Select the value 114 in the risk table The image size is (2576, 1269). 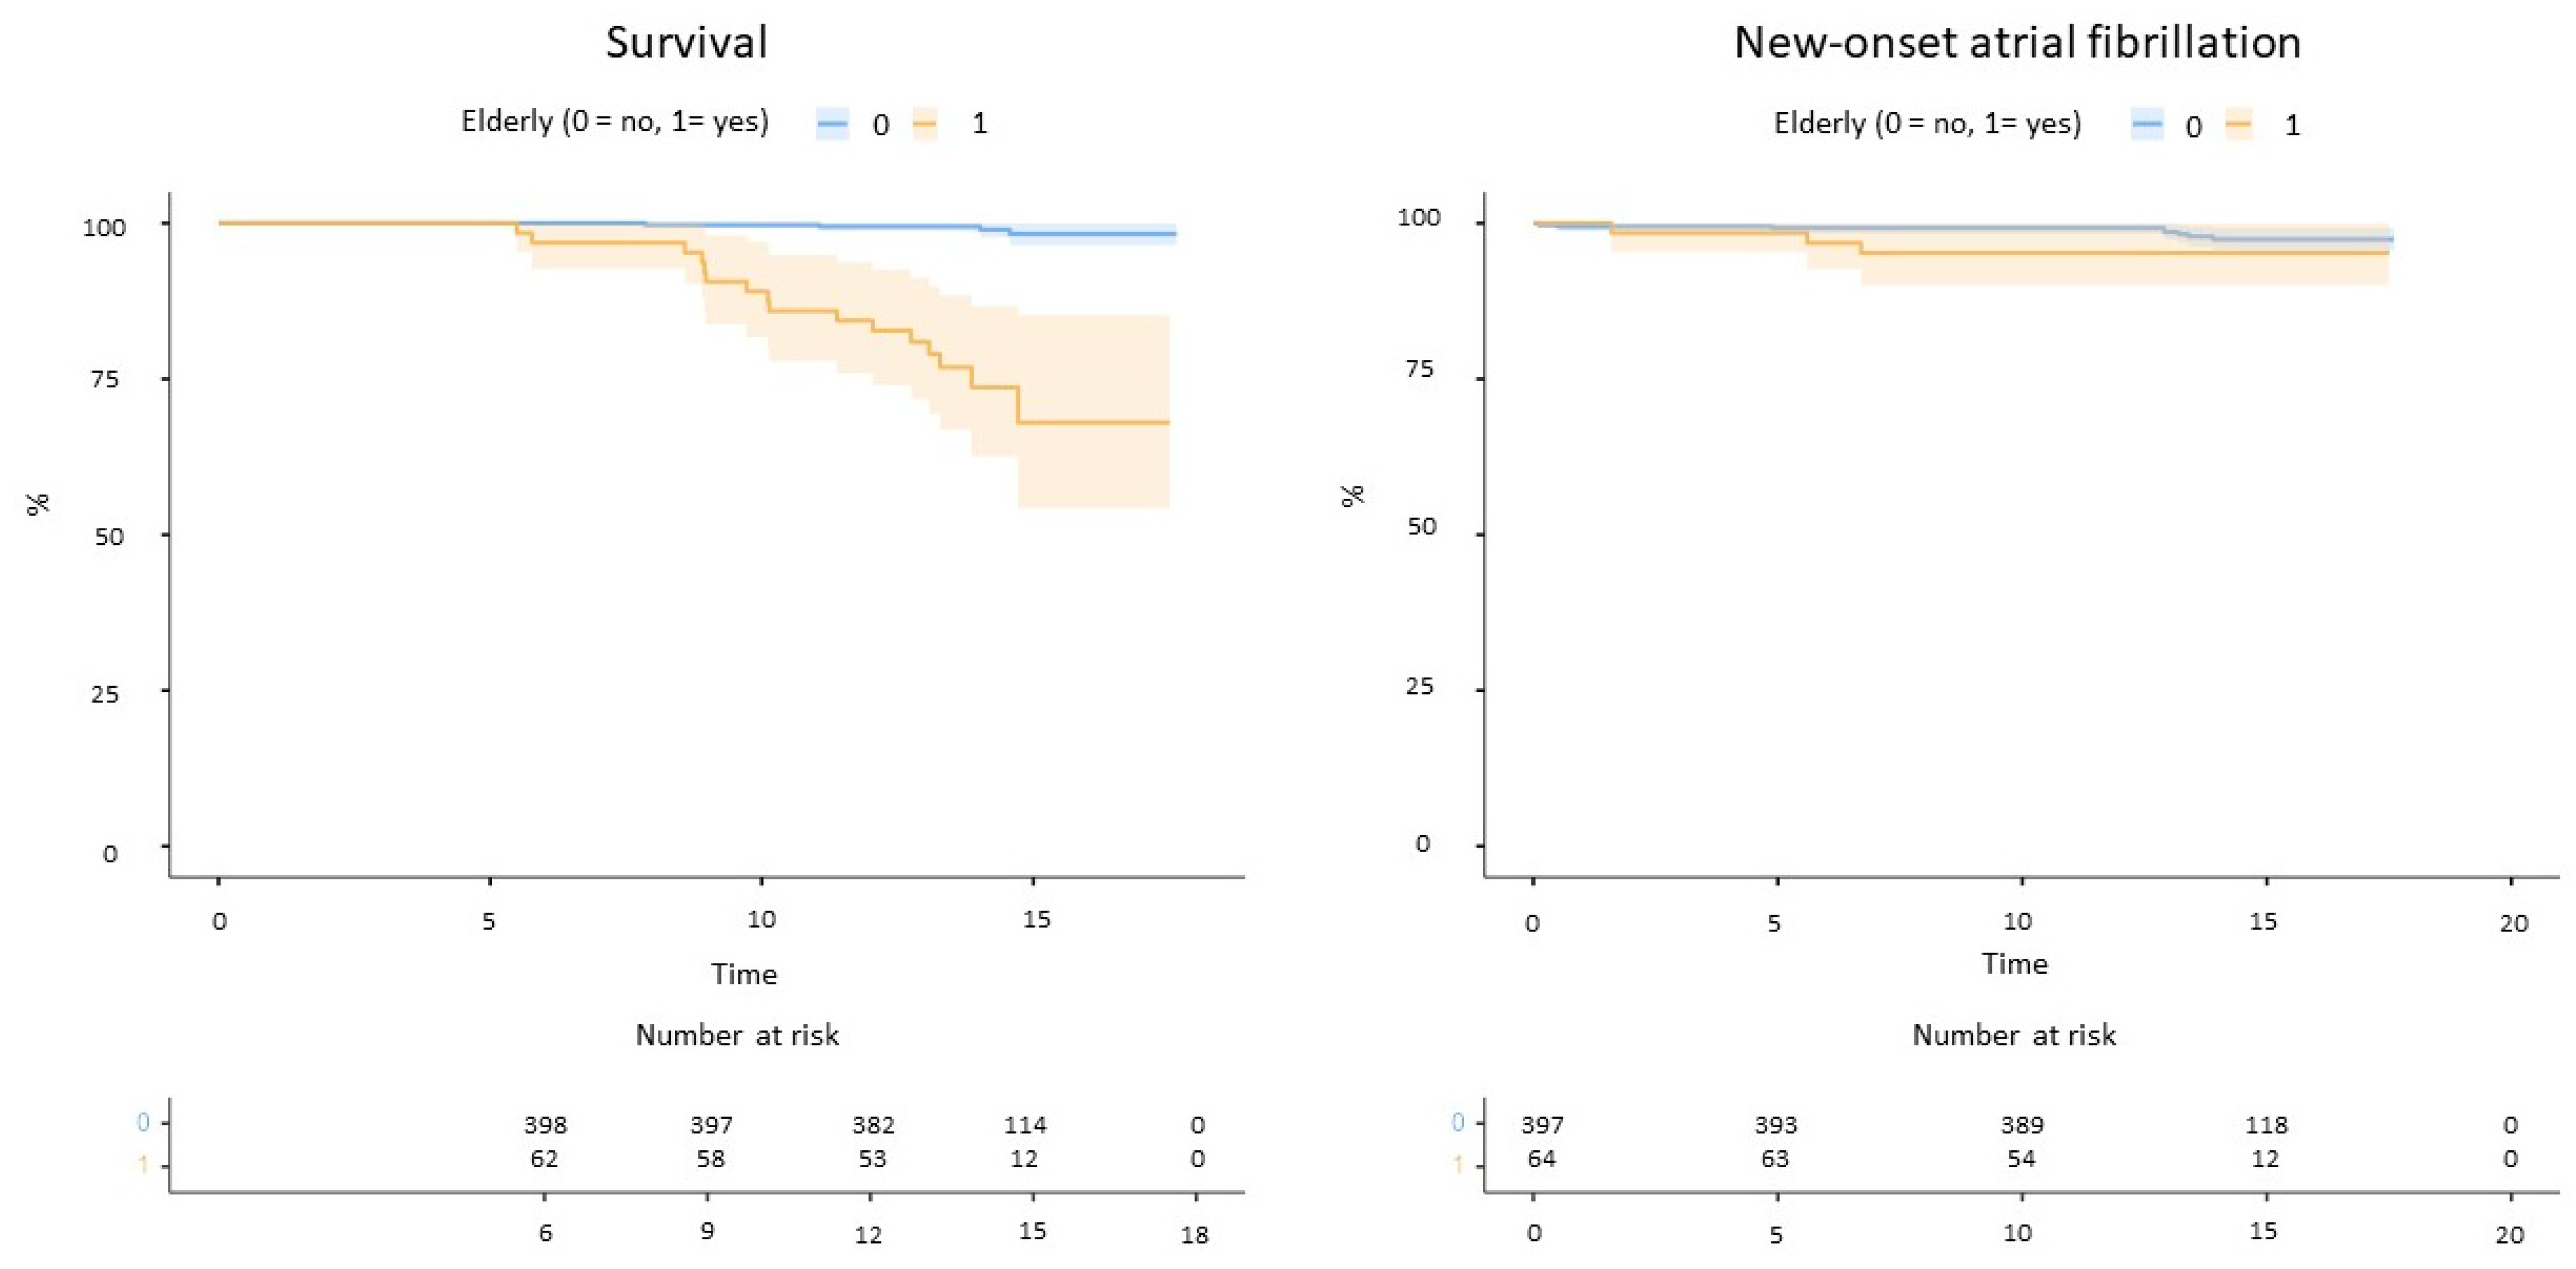click(x=1025, y=1125)
